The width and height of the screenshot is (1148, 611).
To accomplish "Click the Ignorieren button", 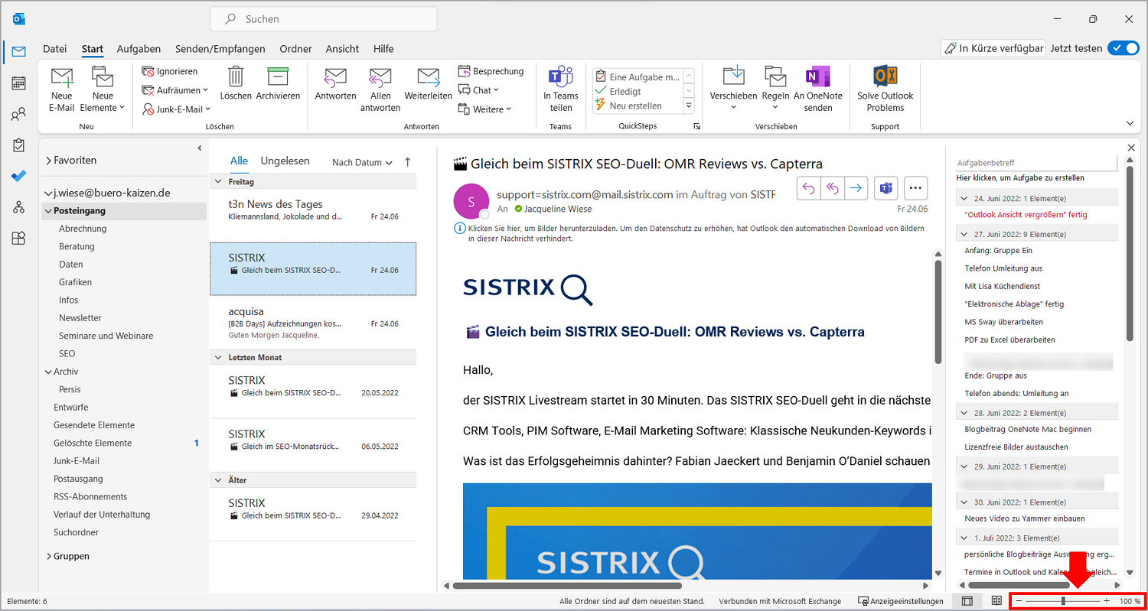I will [x=170, y=71].
